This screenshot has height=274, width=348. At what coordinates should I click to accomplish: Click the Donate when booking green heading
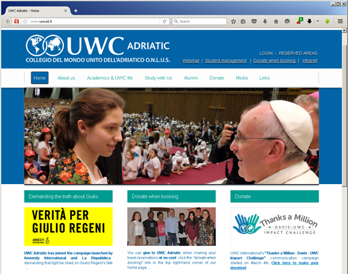(x=171, y=196)
